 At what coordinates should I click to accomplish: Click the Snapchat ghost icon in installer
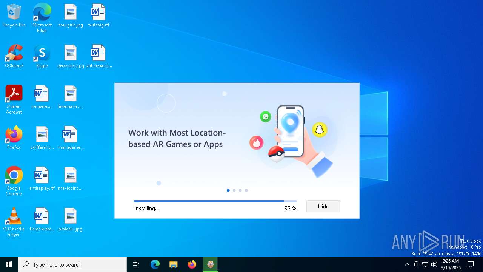click(320, 130)
